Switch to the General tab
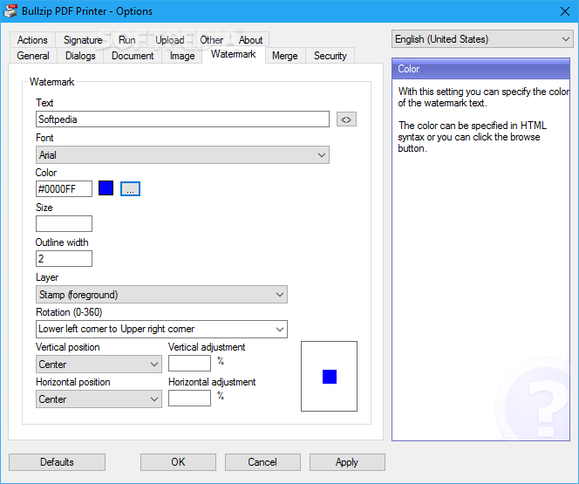The width and height of the screenshot is (579, 484). click(33, 56)
